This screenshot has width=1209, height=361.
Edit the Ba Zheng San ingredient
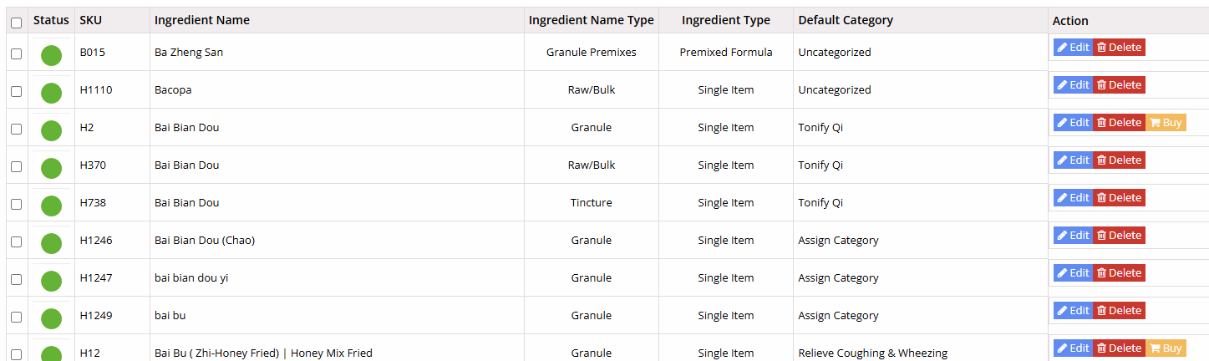tap(1073, 48)
